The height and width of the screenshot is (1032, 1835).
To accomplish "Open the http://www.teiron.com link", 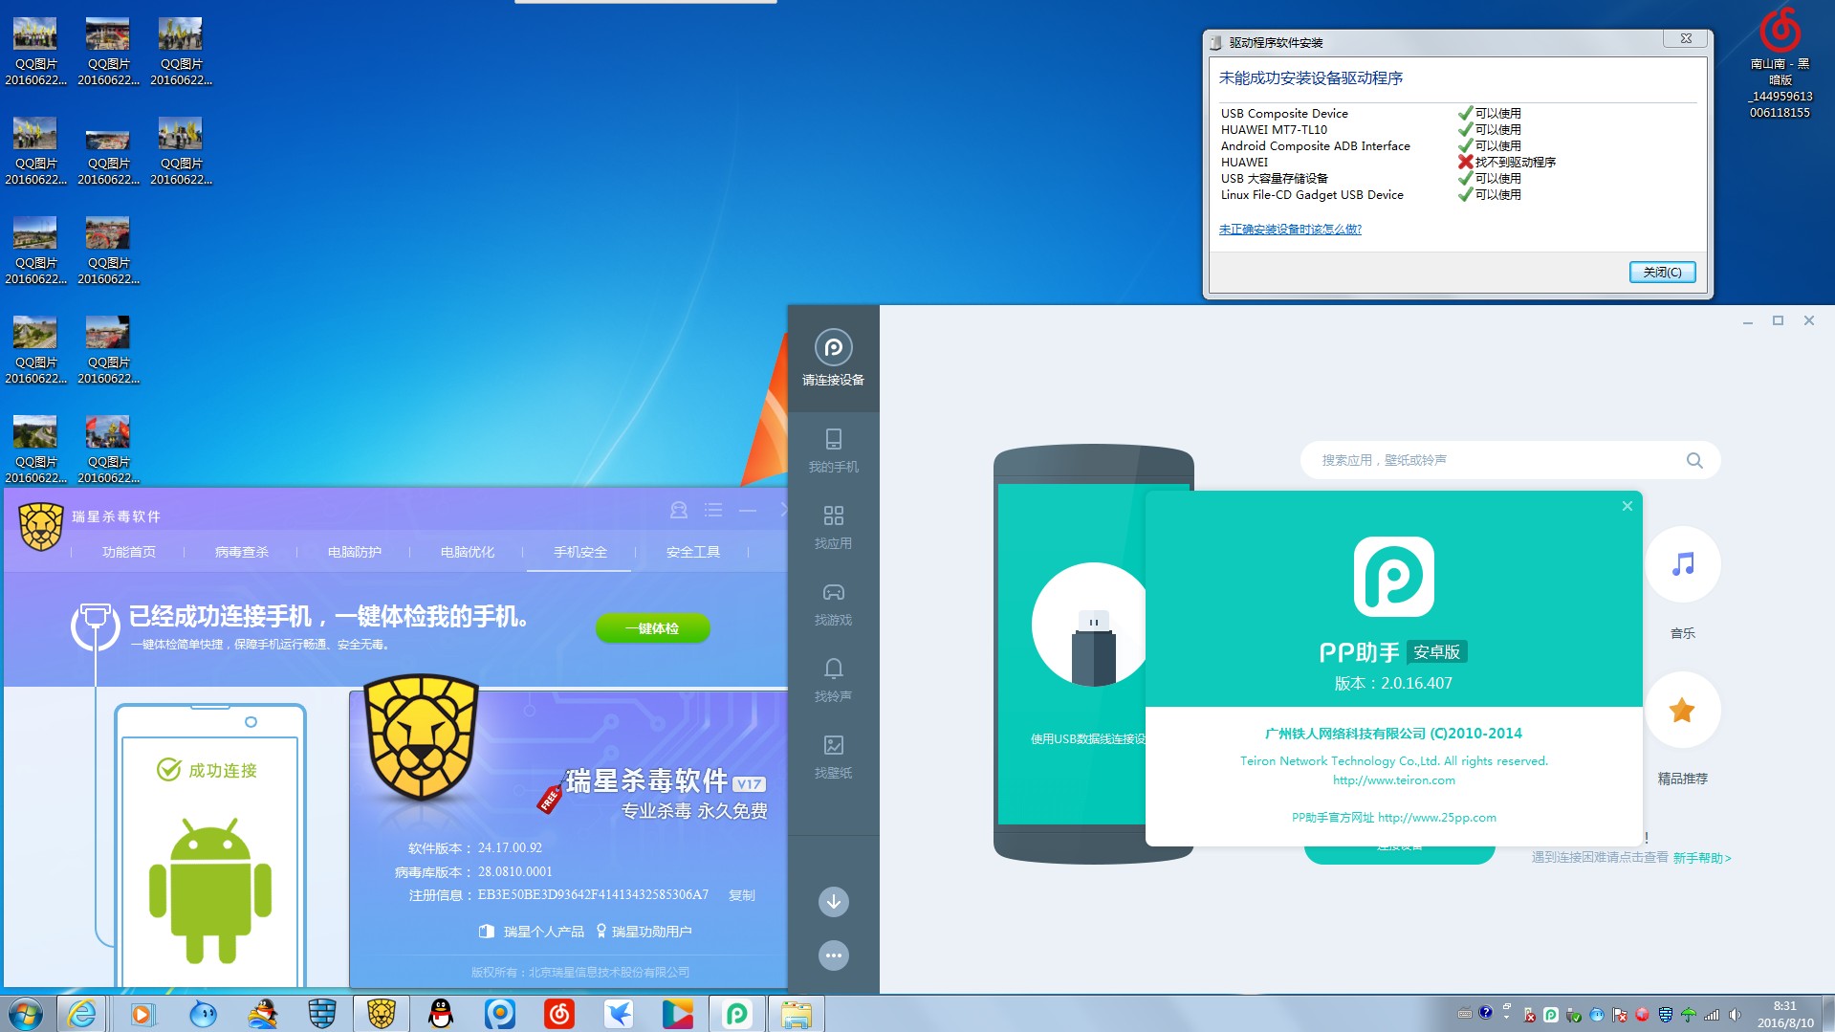I will (1394, 780).
